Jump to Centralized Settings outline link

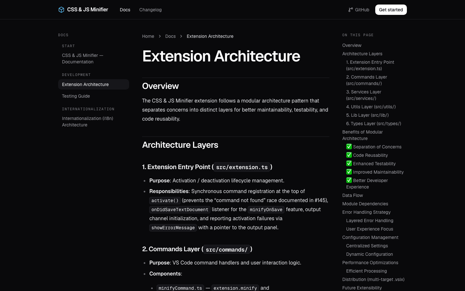point(367,246)
